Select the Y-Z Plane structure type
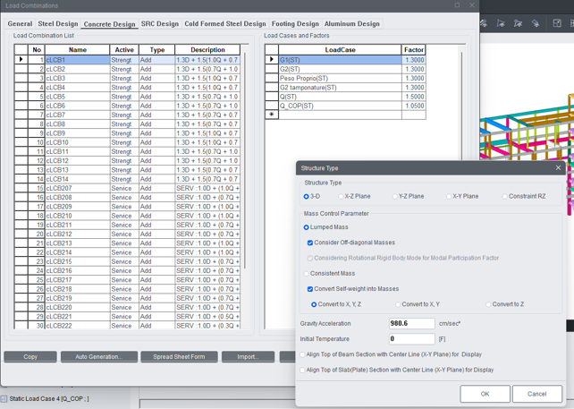Image resolution: width=574 pixels, height=409 pixels. tap(394, 196)
